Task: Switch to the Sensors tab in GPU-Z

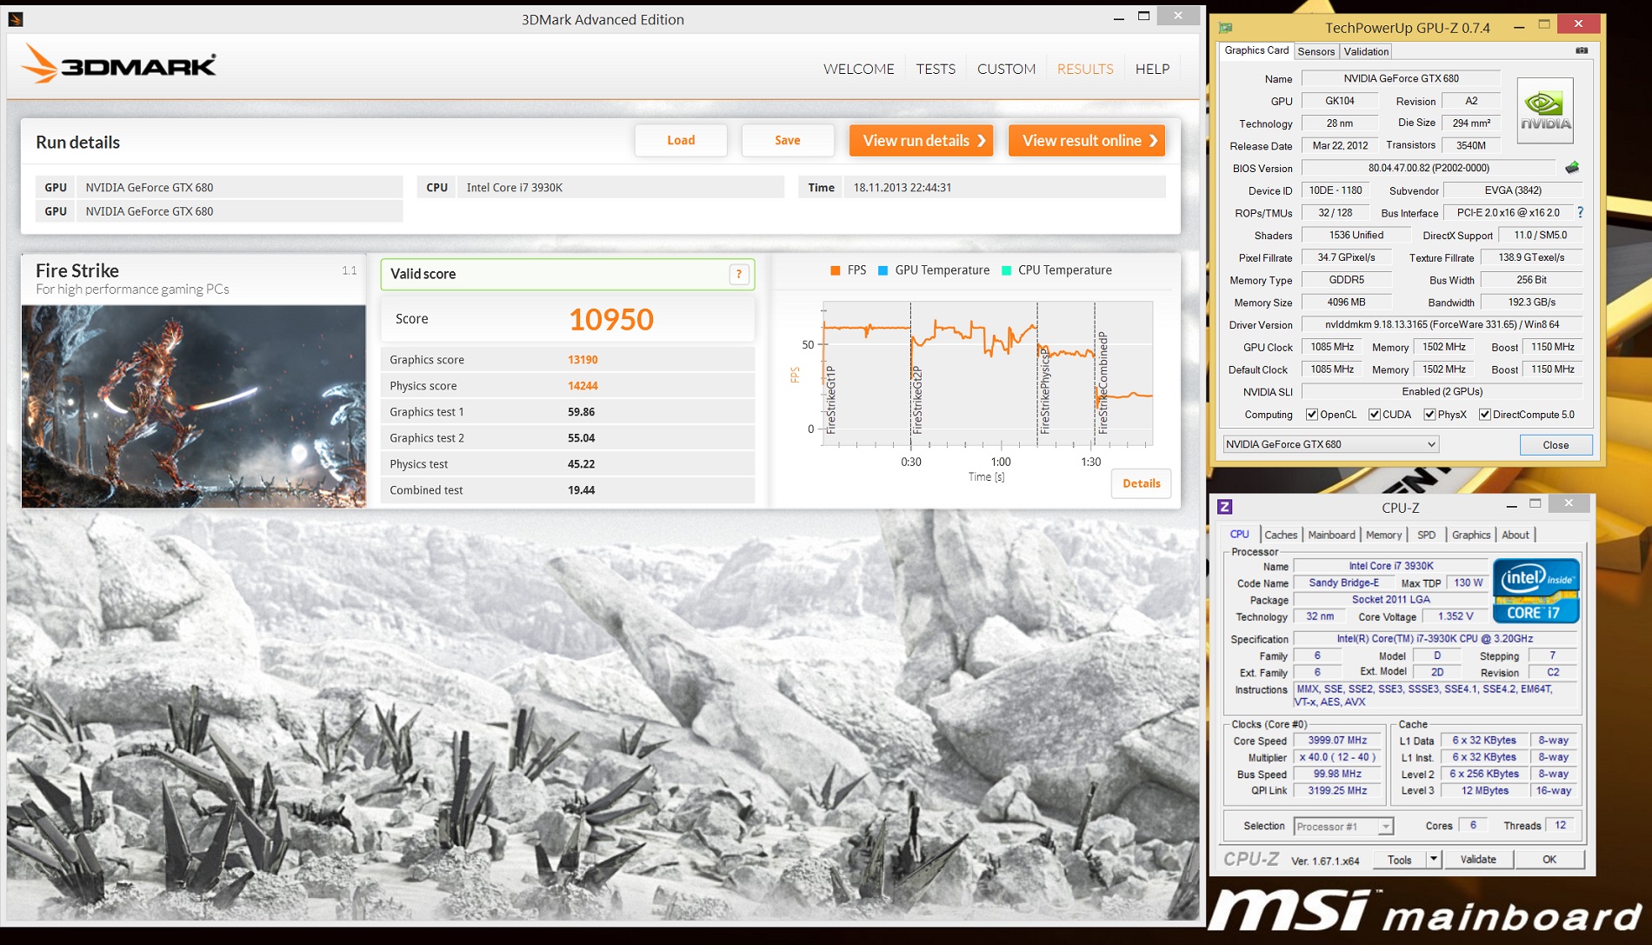Action: point(1316,51)
